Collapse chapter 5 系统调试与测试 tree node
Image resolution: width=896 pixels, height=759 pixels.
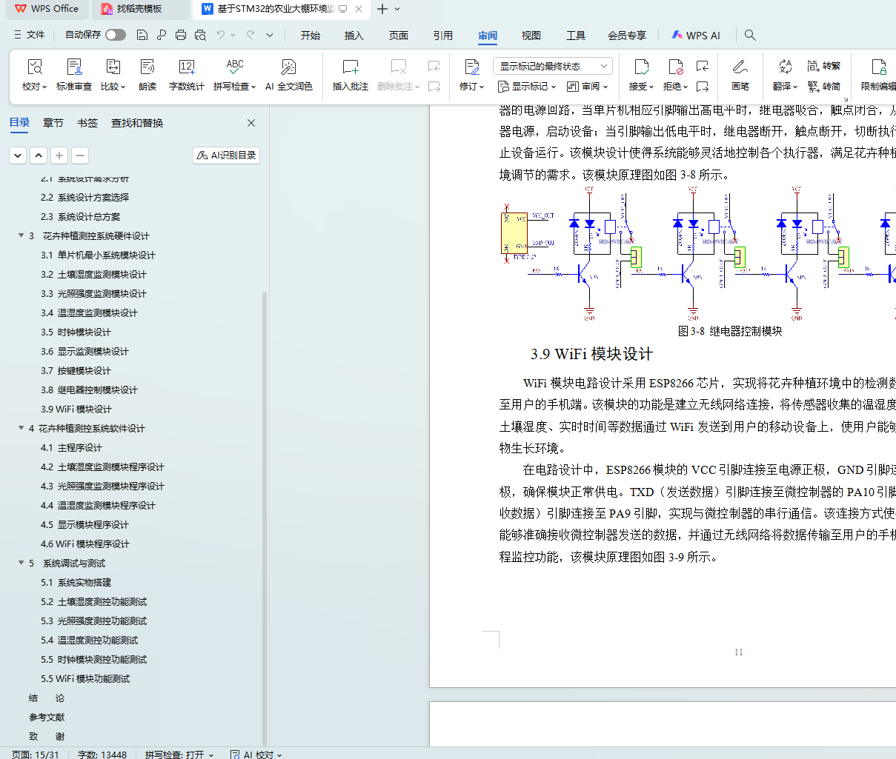tap(21, 563)
